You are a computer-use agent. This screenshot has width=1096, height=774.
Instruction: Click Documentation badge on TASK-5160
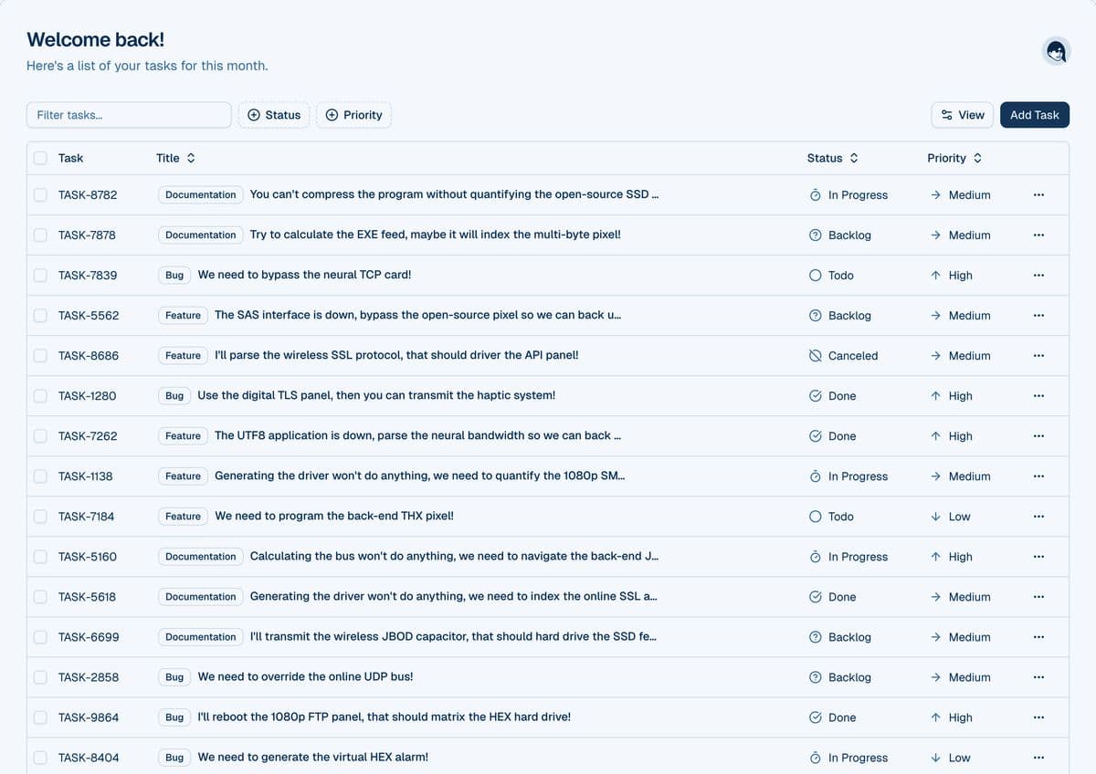201,556
